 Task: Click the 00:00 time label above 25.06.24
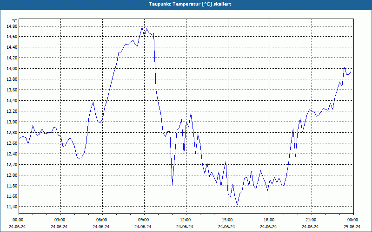pyautogui.click(x=352, y=220)
